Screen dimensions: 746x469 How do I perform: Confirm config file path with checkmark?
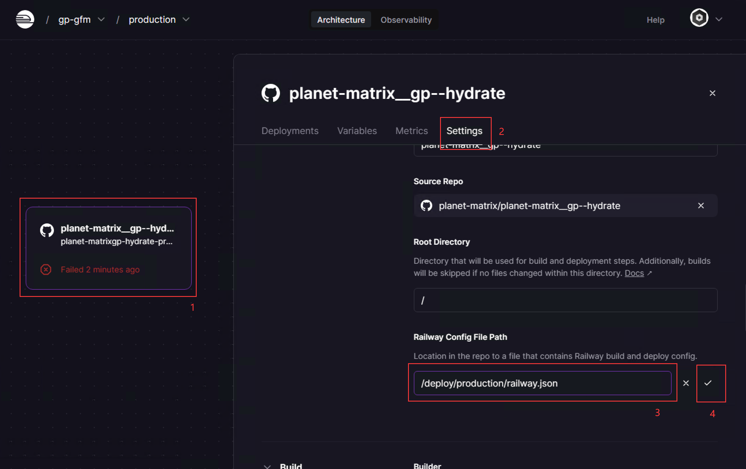708,383
